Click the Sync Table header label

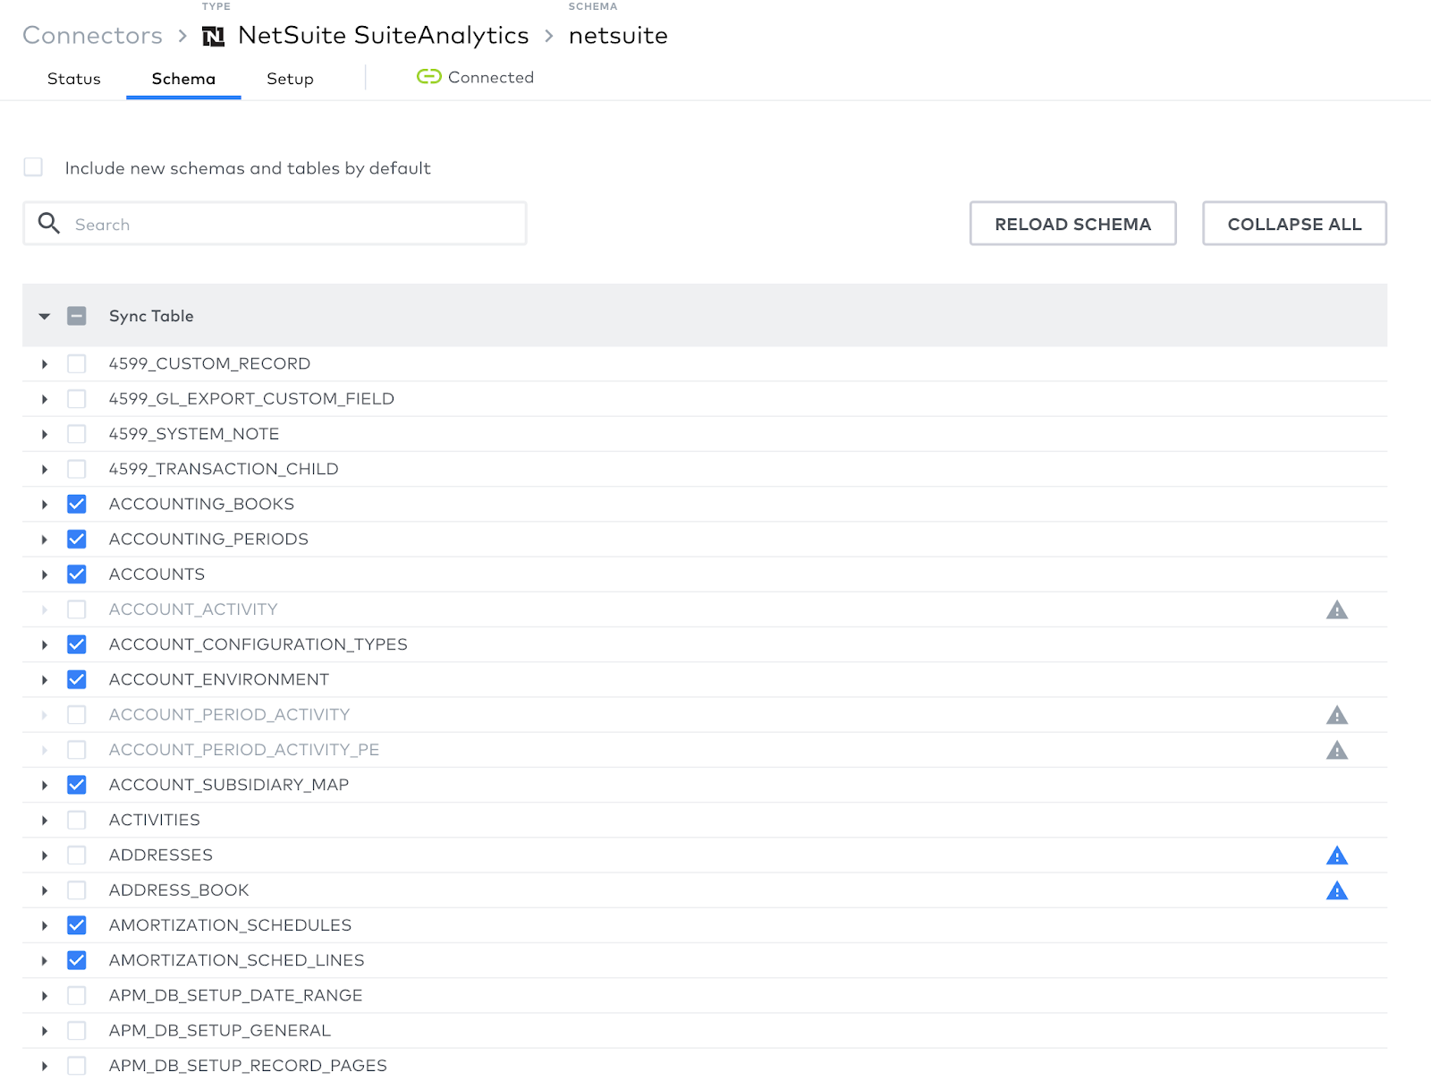(151, 316)
